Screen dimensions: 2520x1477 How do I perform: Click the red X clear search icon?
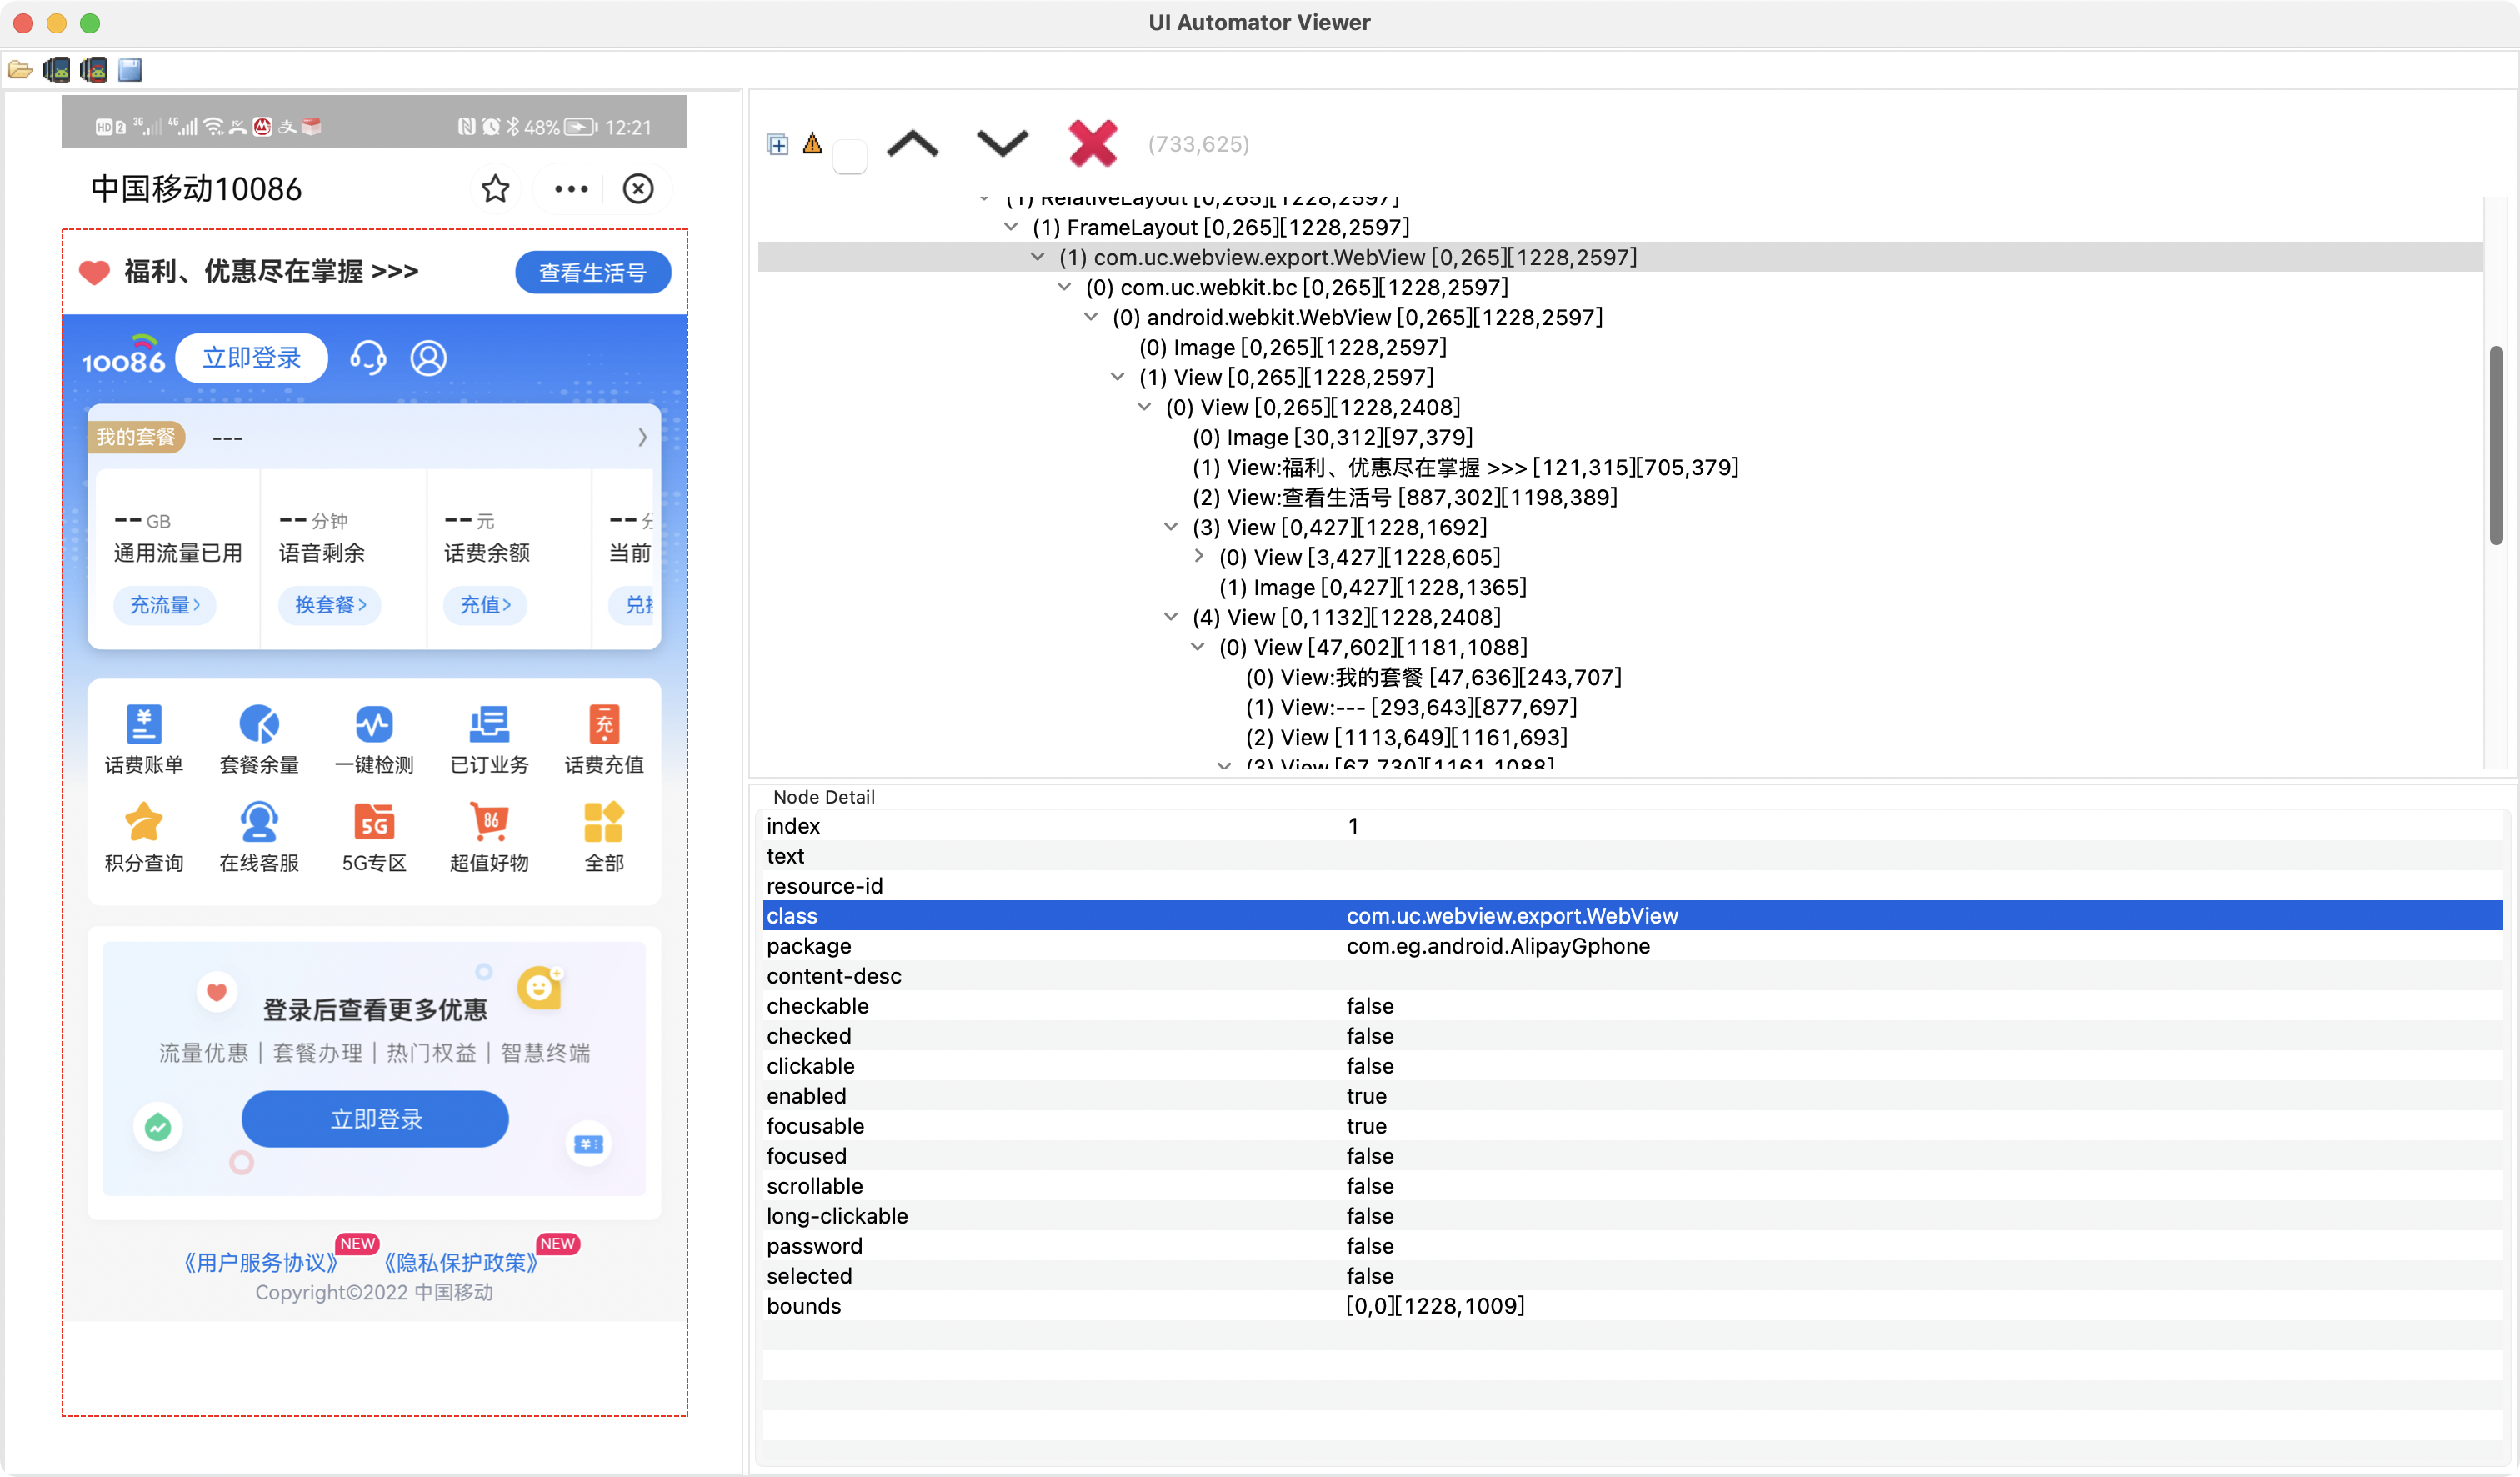click(x=1092, y=144)
